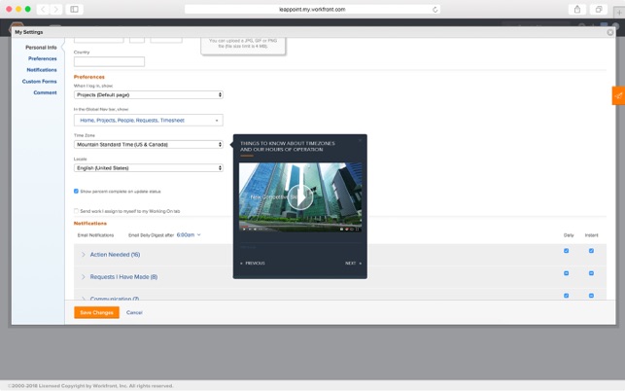Open the Email Daily Digest time dropdown

189,234
